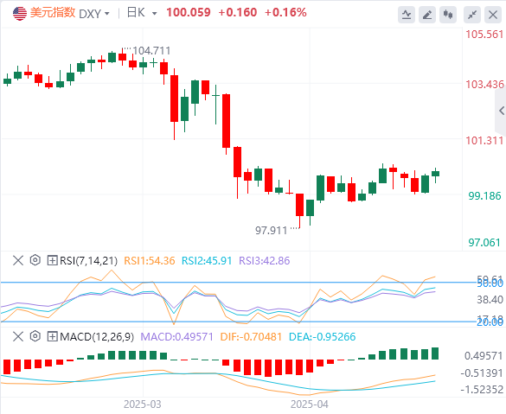Image resolution: width=506 pixels, height=414 pixels.
Task: Select the pencil drawing tool icon
Action: pyautogui.click(x=427, y=15)
